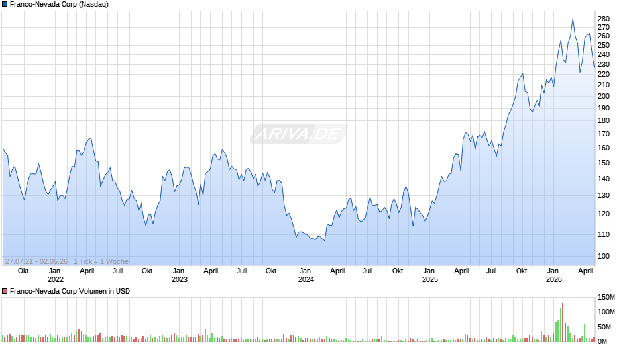The height and width of the screenshot is (348, 623).
Task: Click the tallest red volume bar in 2026
Action: [x=563, y=322]
